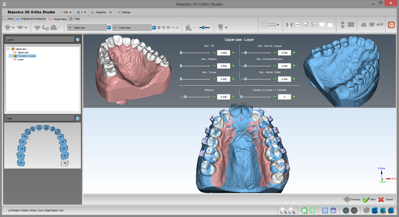Click the zoom in magnifier icon

click(283, 210)
